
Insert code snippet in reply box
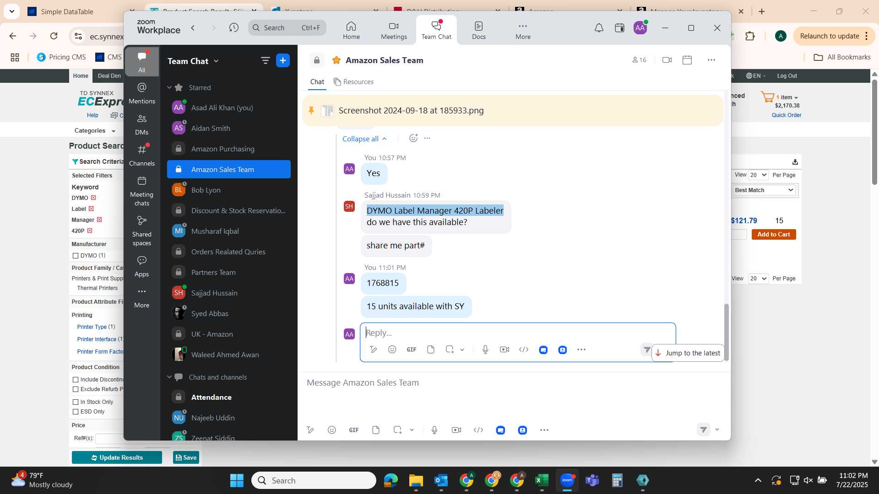[524, 349]
